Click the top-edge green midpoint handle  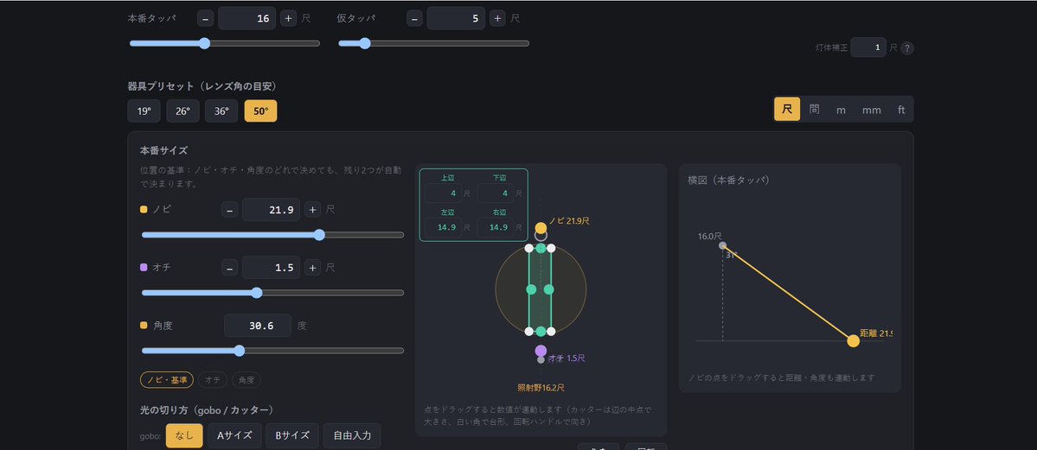click(x=541, y=248)
